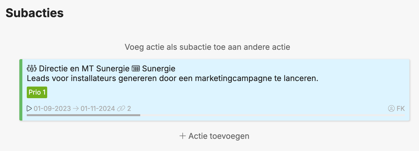Viewport: 419px width, 151px height.
Task: Click the linked items count 2
Action: (x=129, y=108)
